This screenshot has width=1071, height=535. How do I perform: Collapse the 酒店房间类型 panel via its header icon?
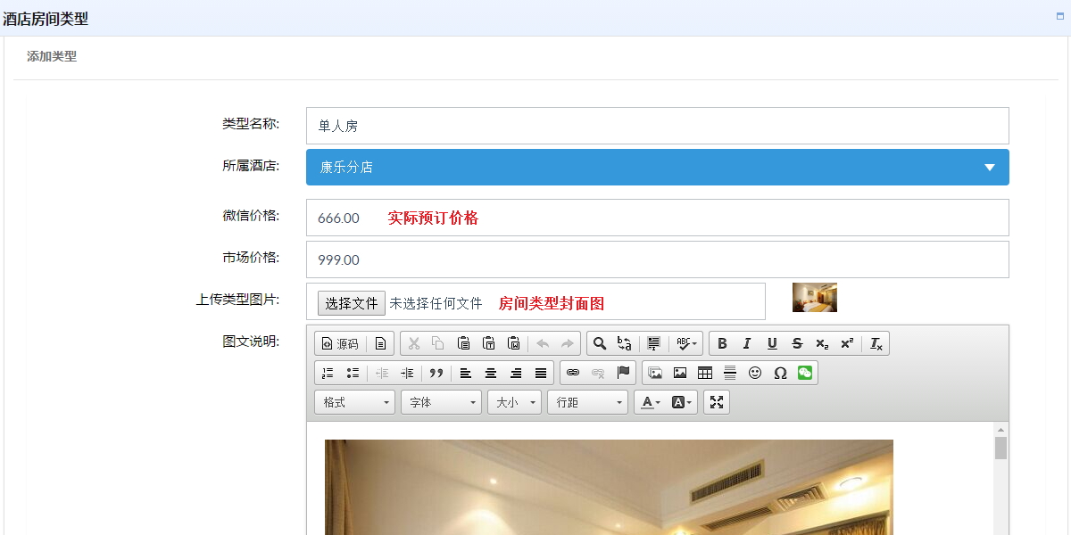click(x=1060, y=16)
